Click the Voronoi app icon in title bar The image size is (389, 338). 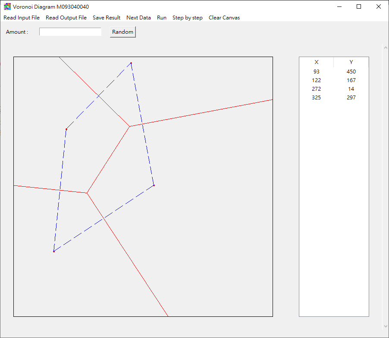tap(7, 7)
